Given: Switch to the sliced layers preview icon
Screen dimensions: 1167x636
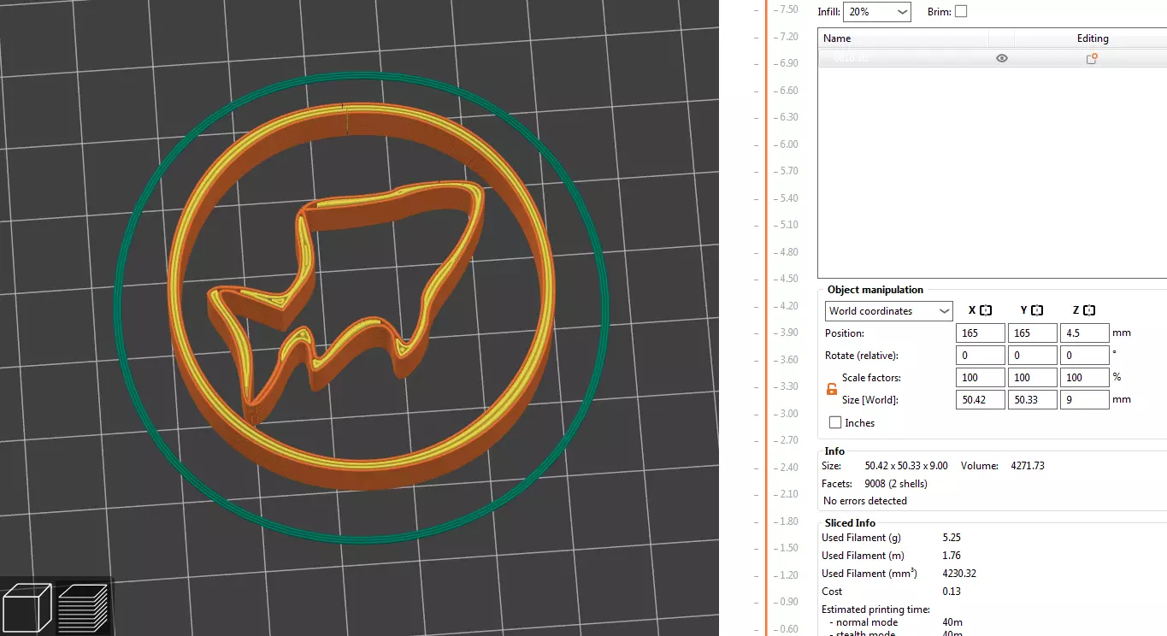Looking at the screenshot, I should (83, 608).
